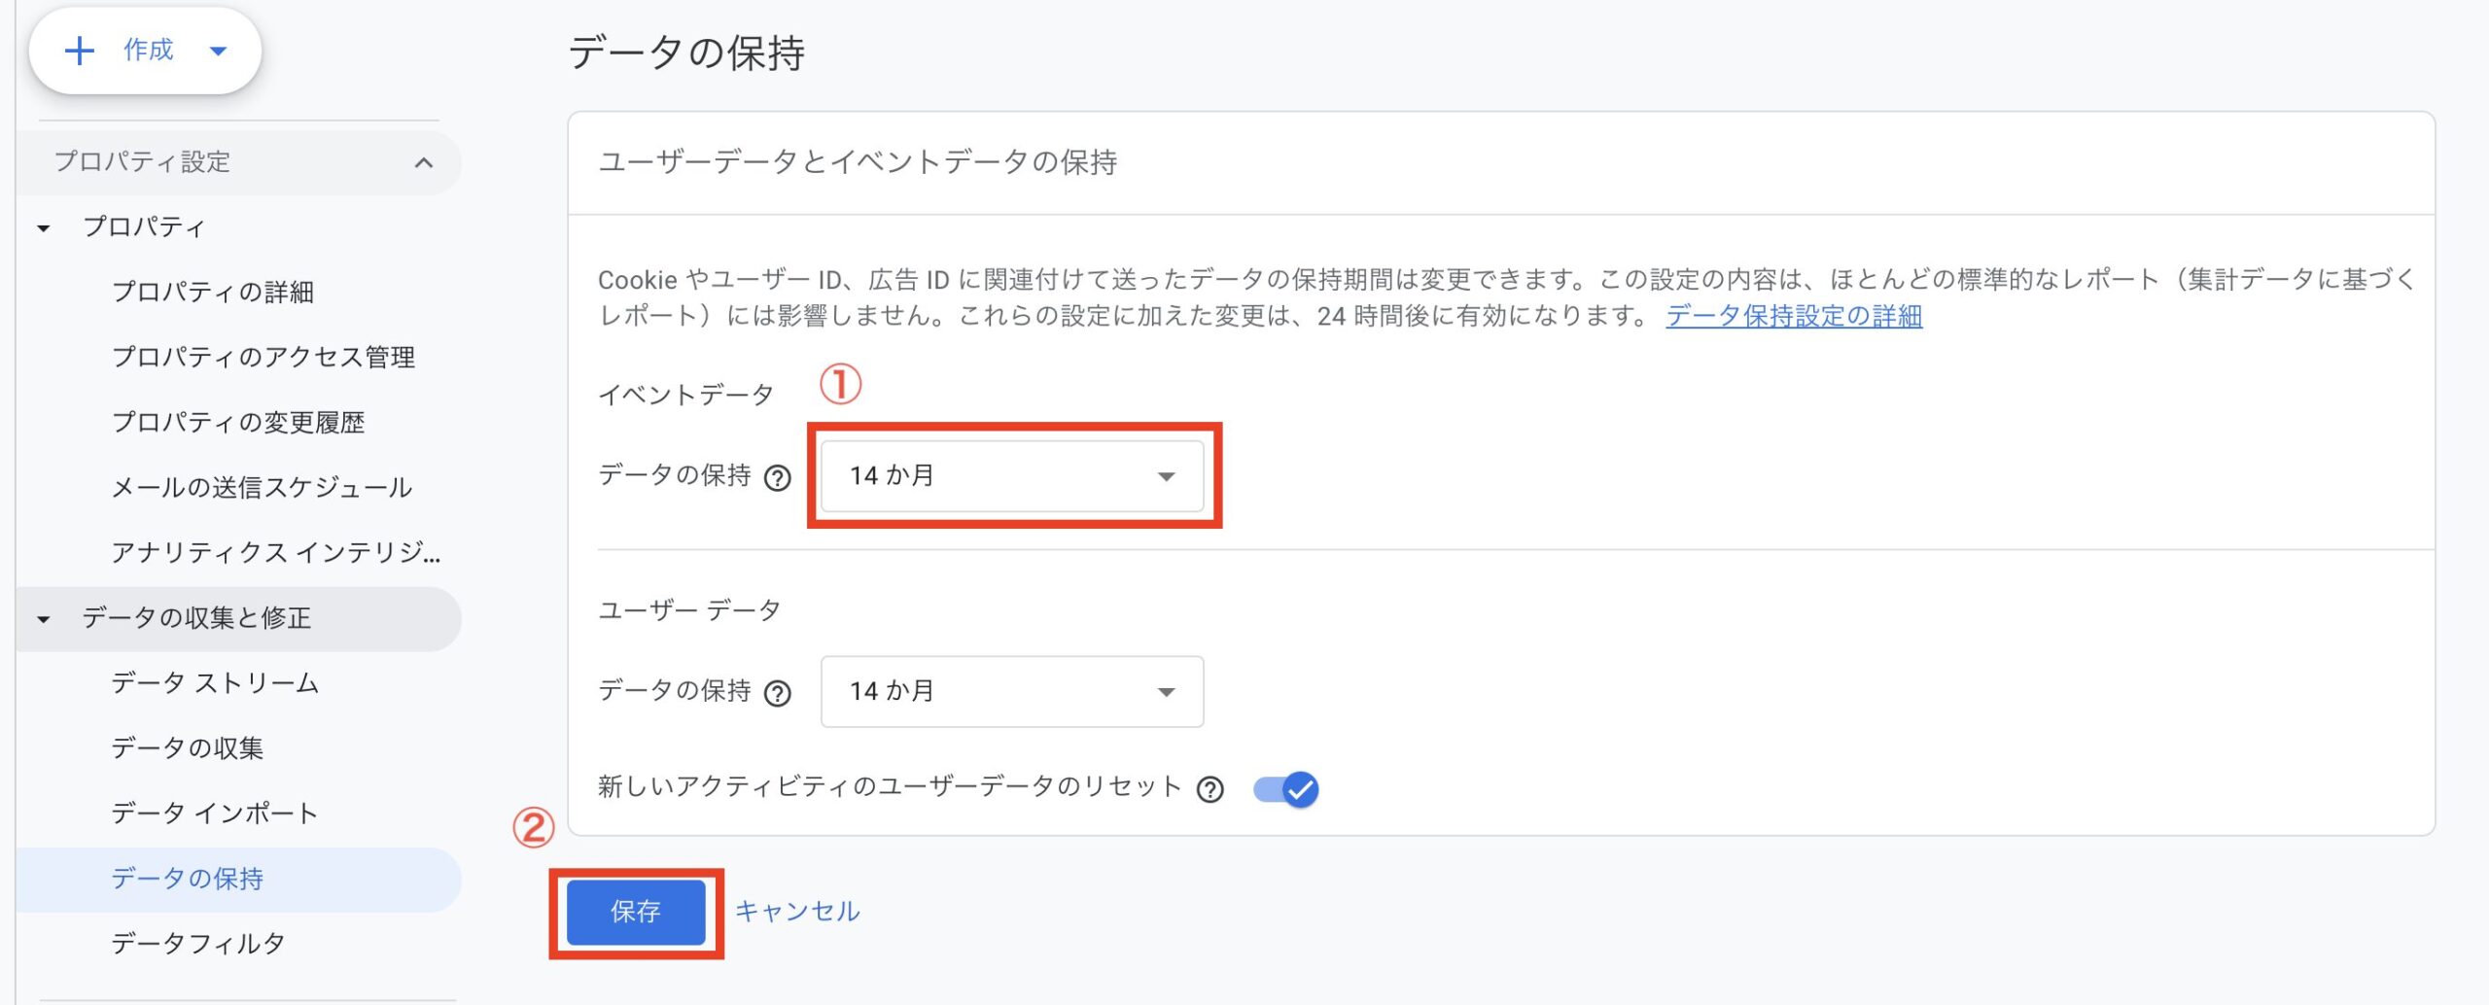Select データの収集と修正 group
Image resolution: width=2489 pixels, height=1005 pixels.
(x=239, y=618)
